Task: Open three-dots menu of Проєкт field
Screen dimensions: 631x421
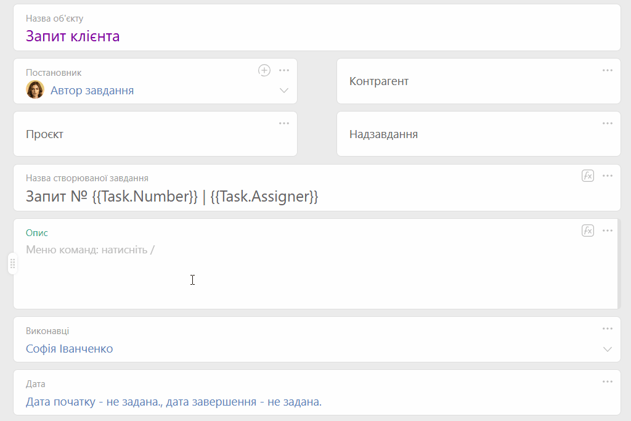Action: click(284, 123)
